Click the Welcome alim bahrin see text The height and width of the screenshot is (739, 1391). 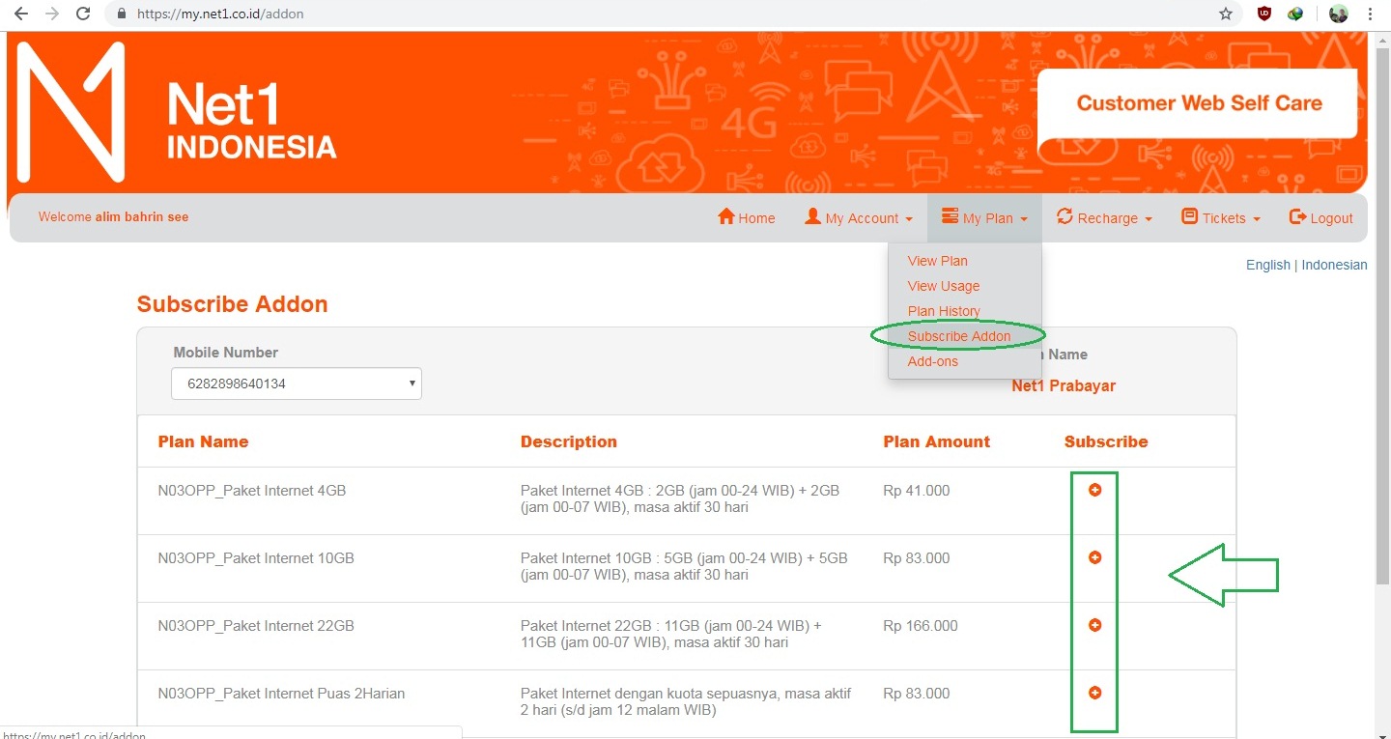pos(114,217)
